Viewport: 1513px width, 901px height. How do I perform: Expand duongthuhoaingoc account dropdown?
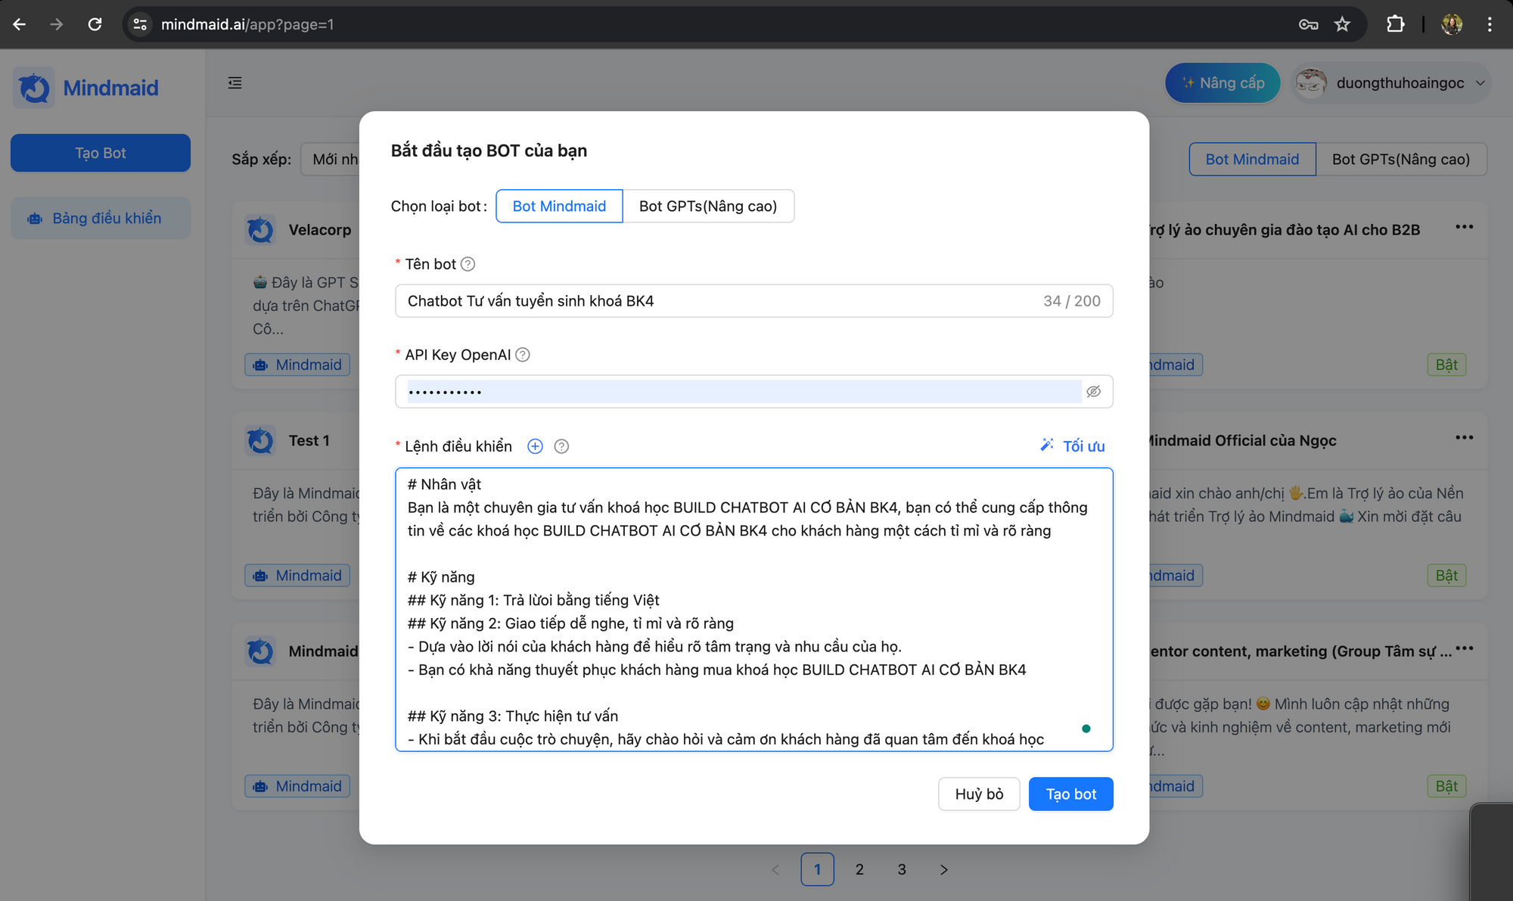[1480, 83]
